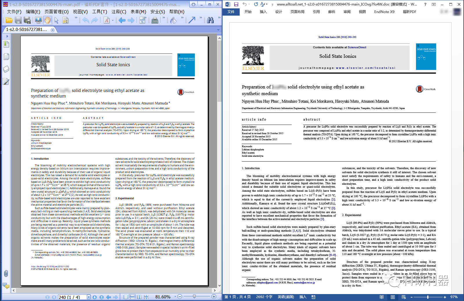The image size is (464, 301).
Task: Click www.elsevier.com/locate/ssi link in Word document
Action: click(365, 68)
